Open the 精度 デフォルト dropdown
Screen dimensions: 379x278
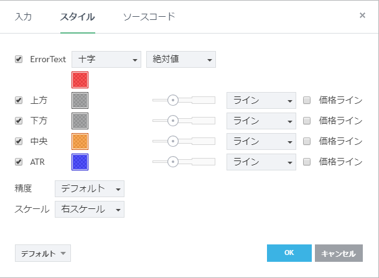tap(90, 188)
